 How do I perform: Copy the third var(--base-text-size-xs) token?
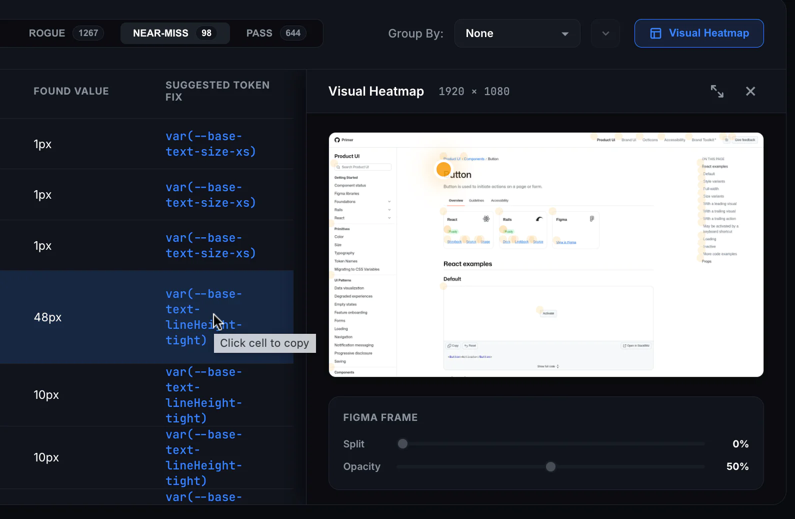pyautogui.click(x=210, y=246)
